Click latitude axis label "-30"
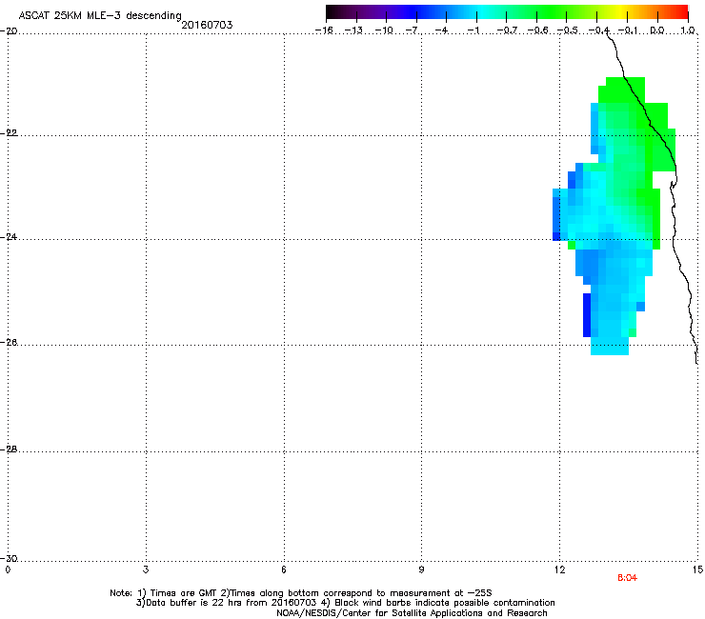 tap(9, 558)
